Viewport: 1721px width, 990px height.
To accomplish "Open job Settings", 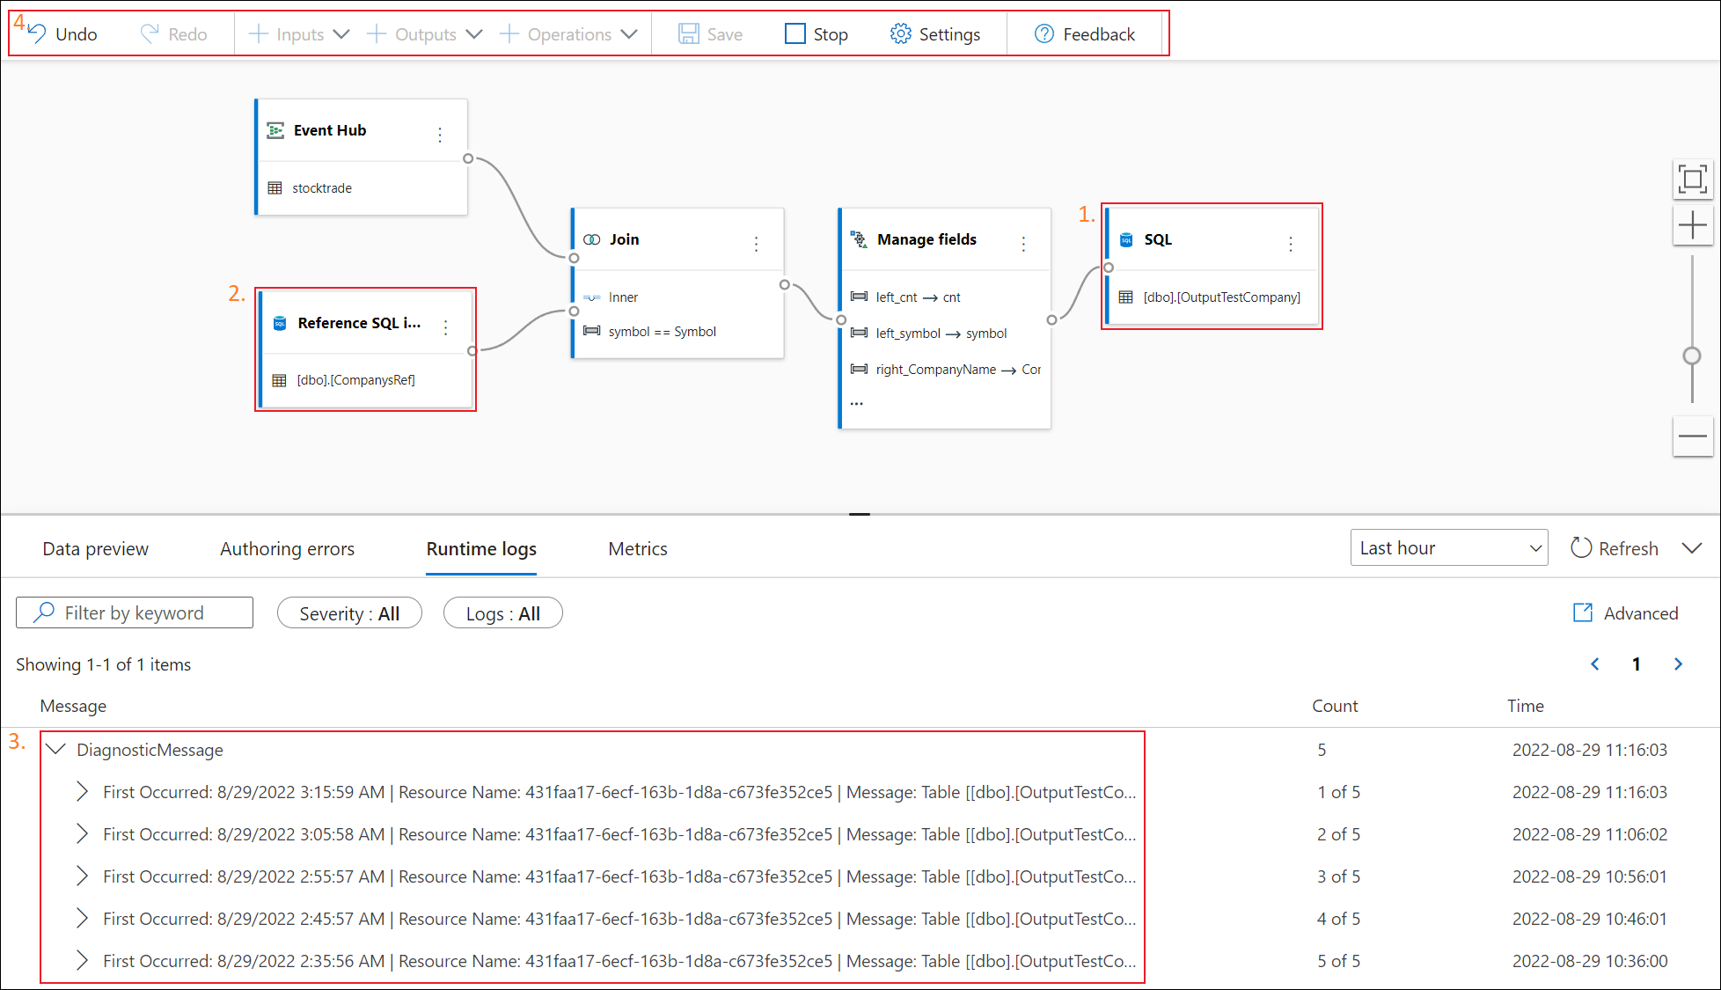I will coord(935,34).
